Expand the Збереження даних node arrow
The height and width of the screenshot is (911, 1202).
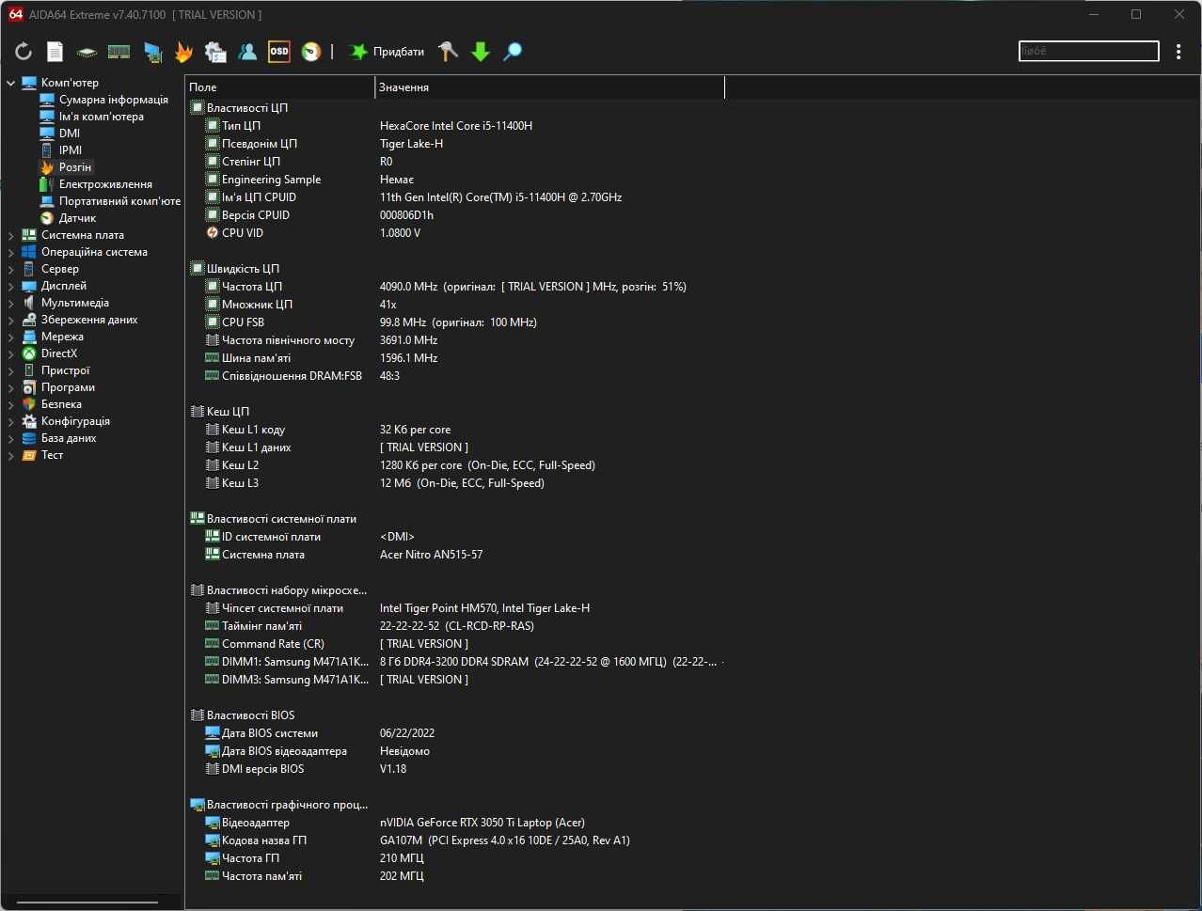10,320
